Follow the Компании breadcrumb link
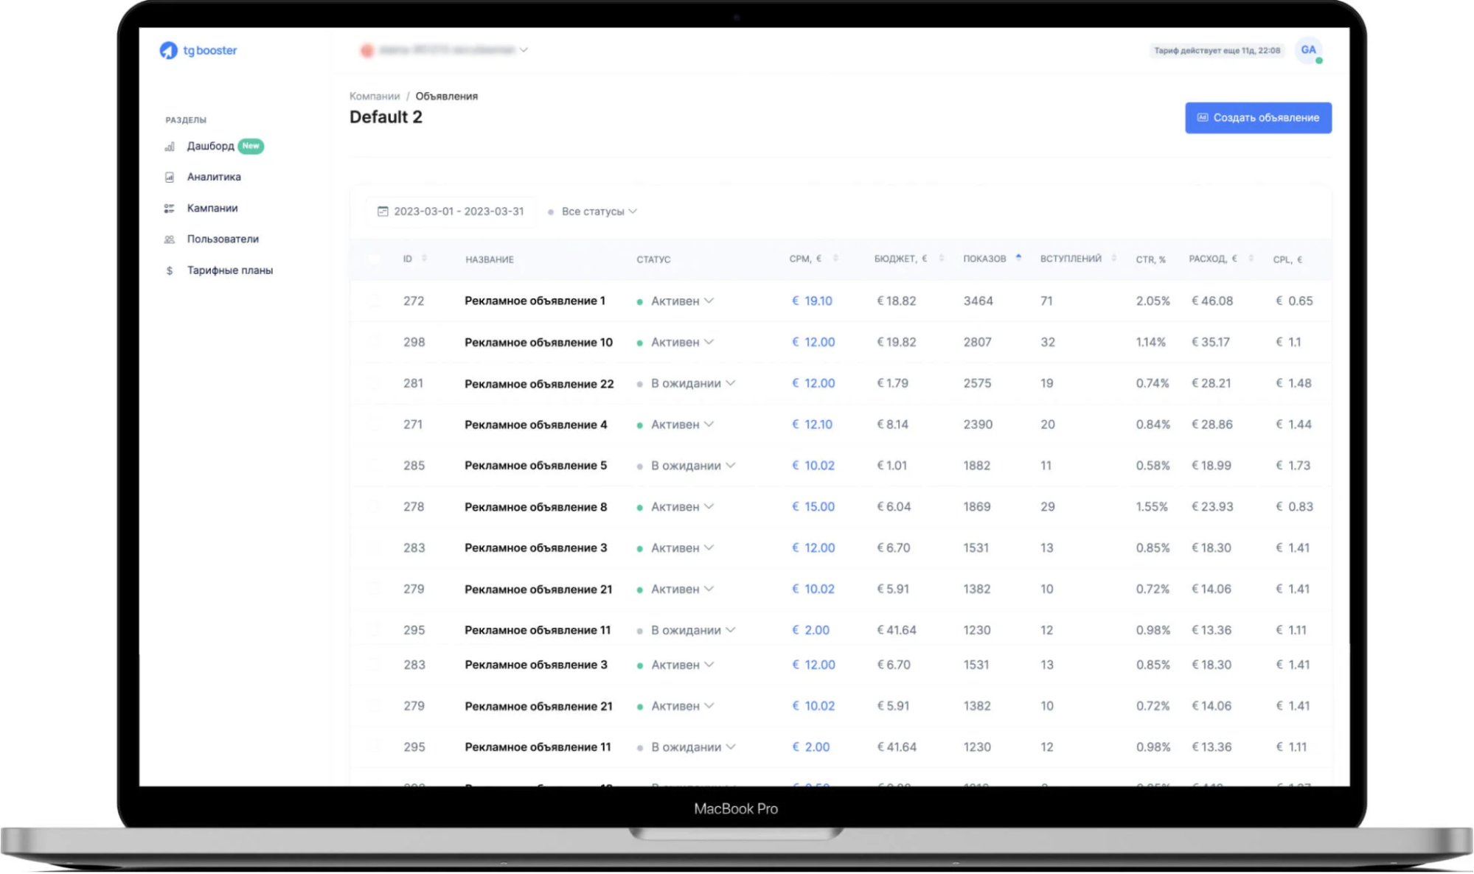The image size is (1474, 874). coord(375,97)
